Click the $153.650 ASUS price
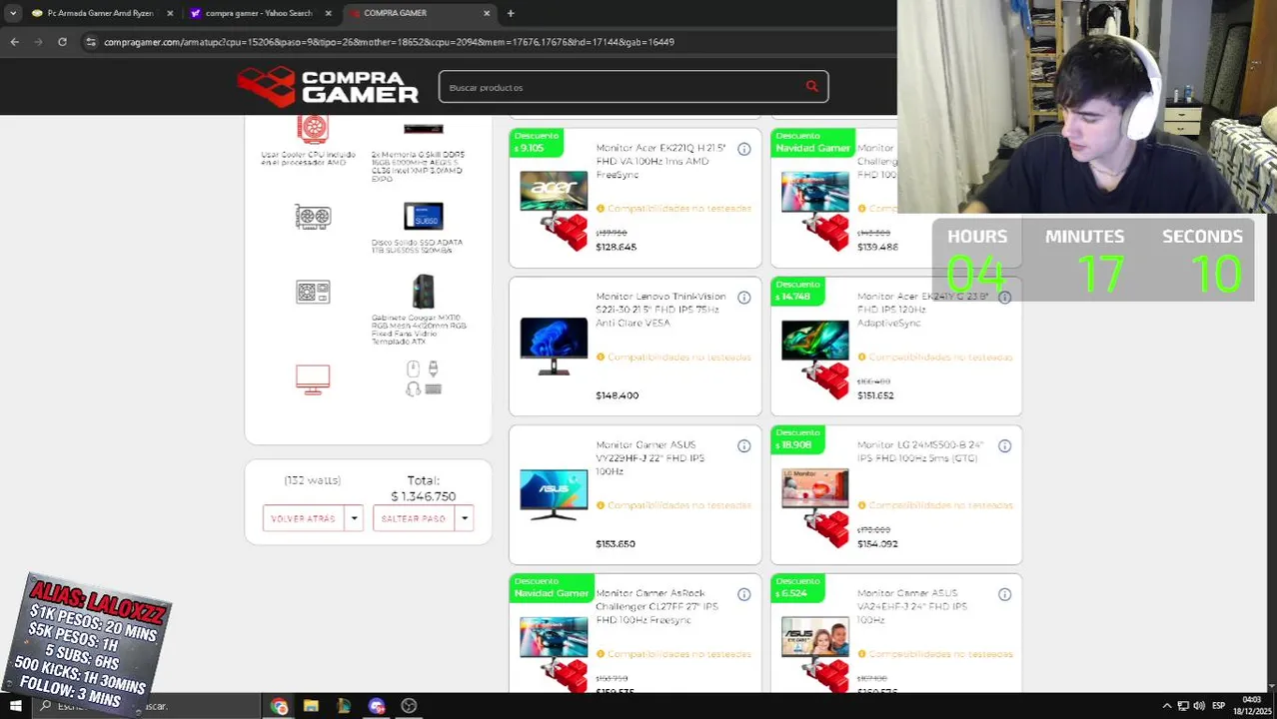 616,544
